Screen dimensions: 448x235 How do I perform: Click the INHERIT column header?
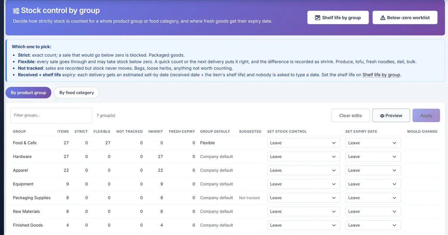coord(156,131)
